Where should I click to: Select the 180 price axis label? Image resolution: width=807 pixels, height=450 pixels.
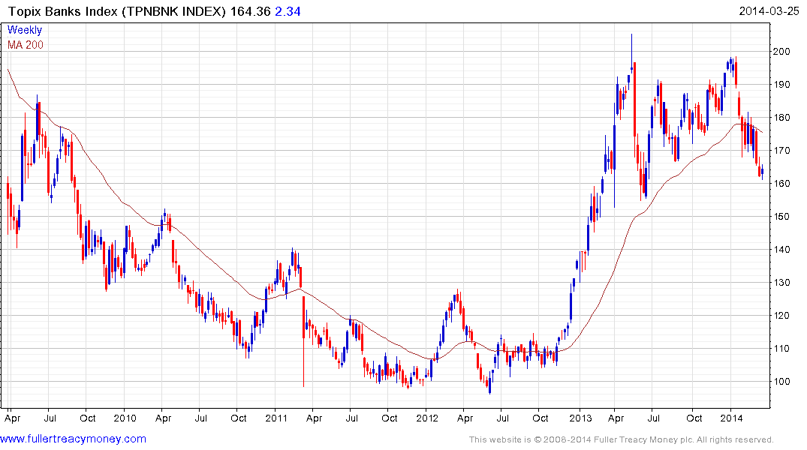tap(783, 118)
